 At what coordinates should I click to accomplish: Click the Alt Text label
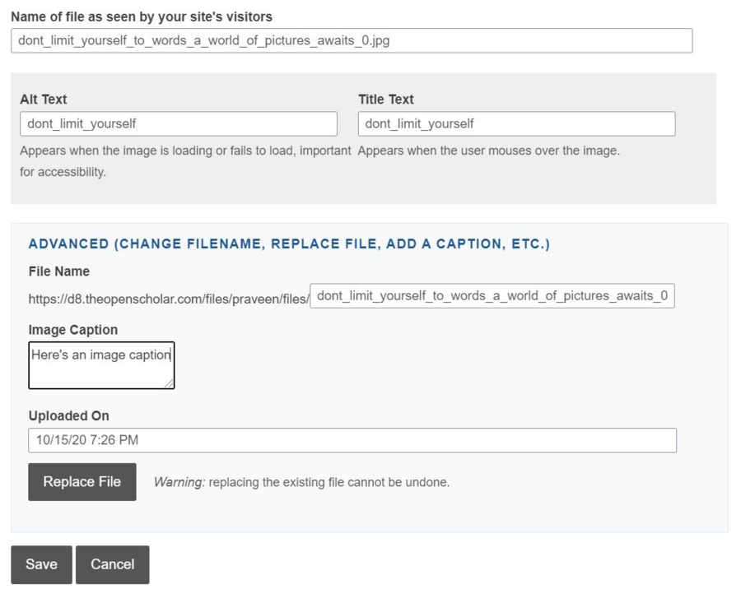(x=44, y=100)
